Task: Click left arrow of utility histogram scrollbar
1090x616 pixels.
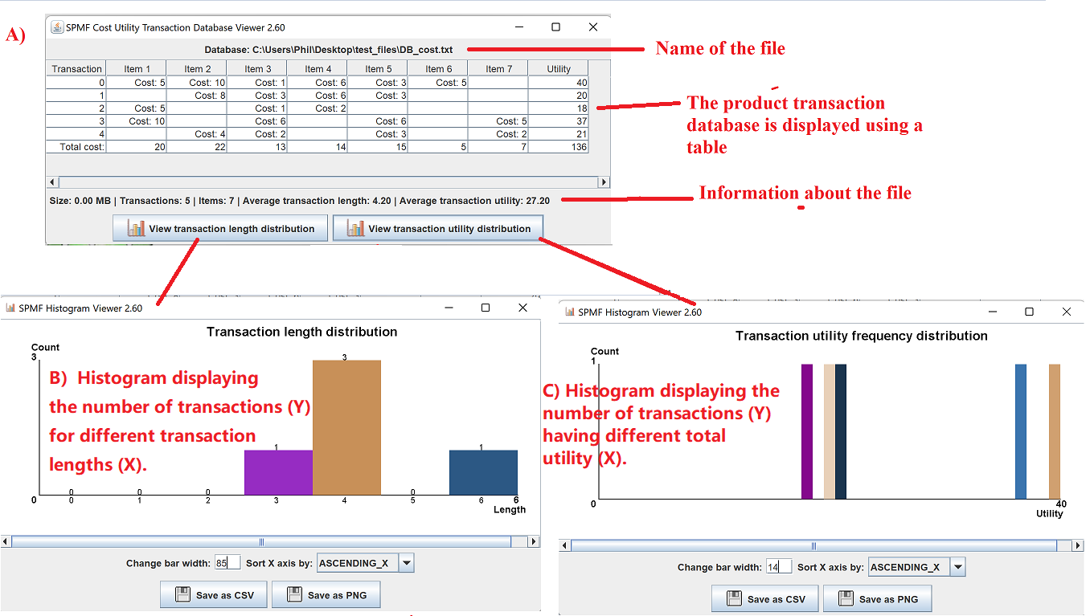Action: [565, 545]
